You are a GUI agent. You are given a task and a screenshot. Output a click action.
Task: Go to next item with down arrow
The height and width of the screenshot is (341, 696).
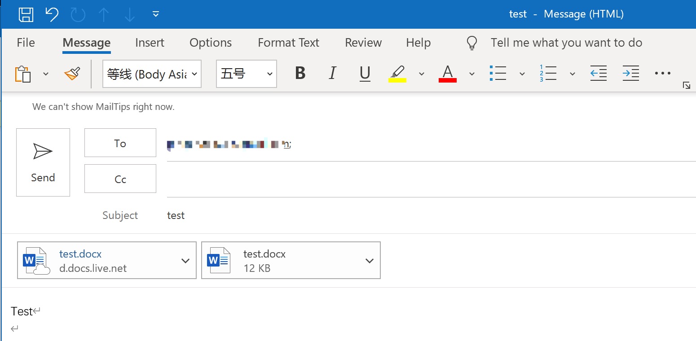(130, 14)
